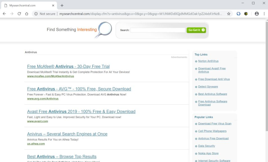Click the bullet beside Free Download Anti Virus
This screenshot has height=162, width=268.
(196, 79)
